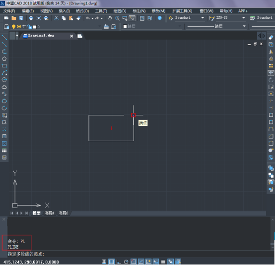275x265 pixels.
Task: Close the Drawing1.dwg document tab
Action: click(71, 36)
